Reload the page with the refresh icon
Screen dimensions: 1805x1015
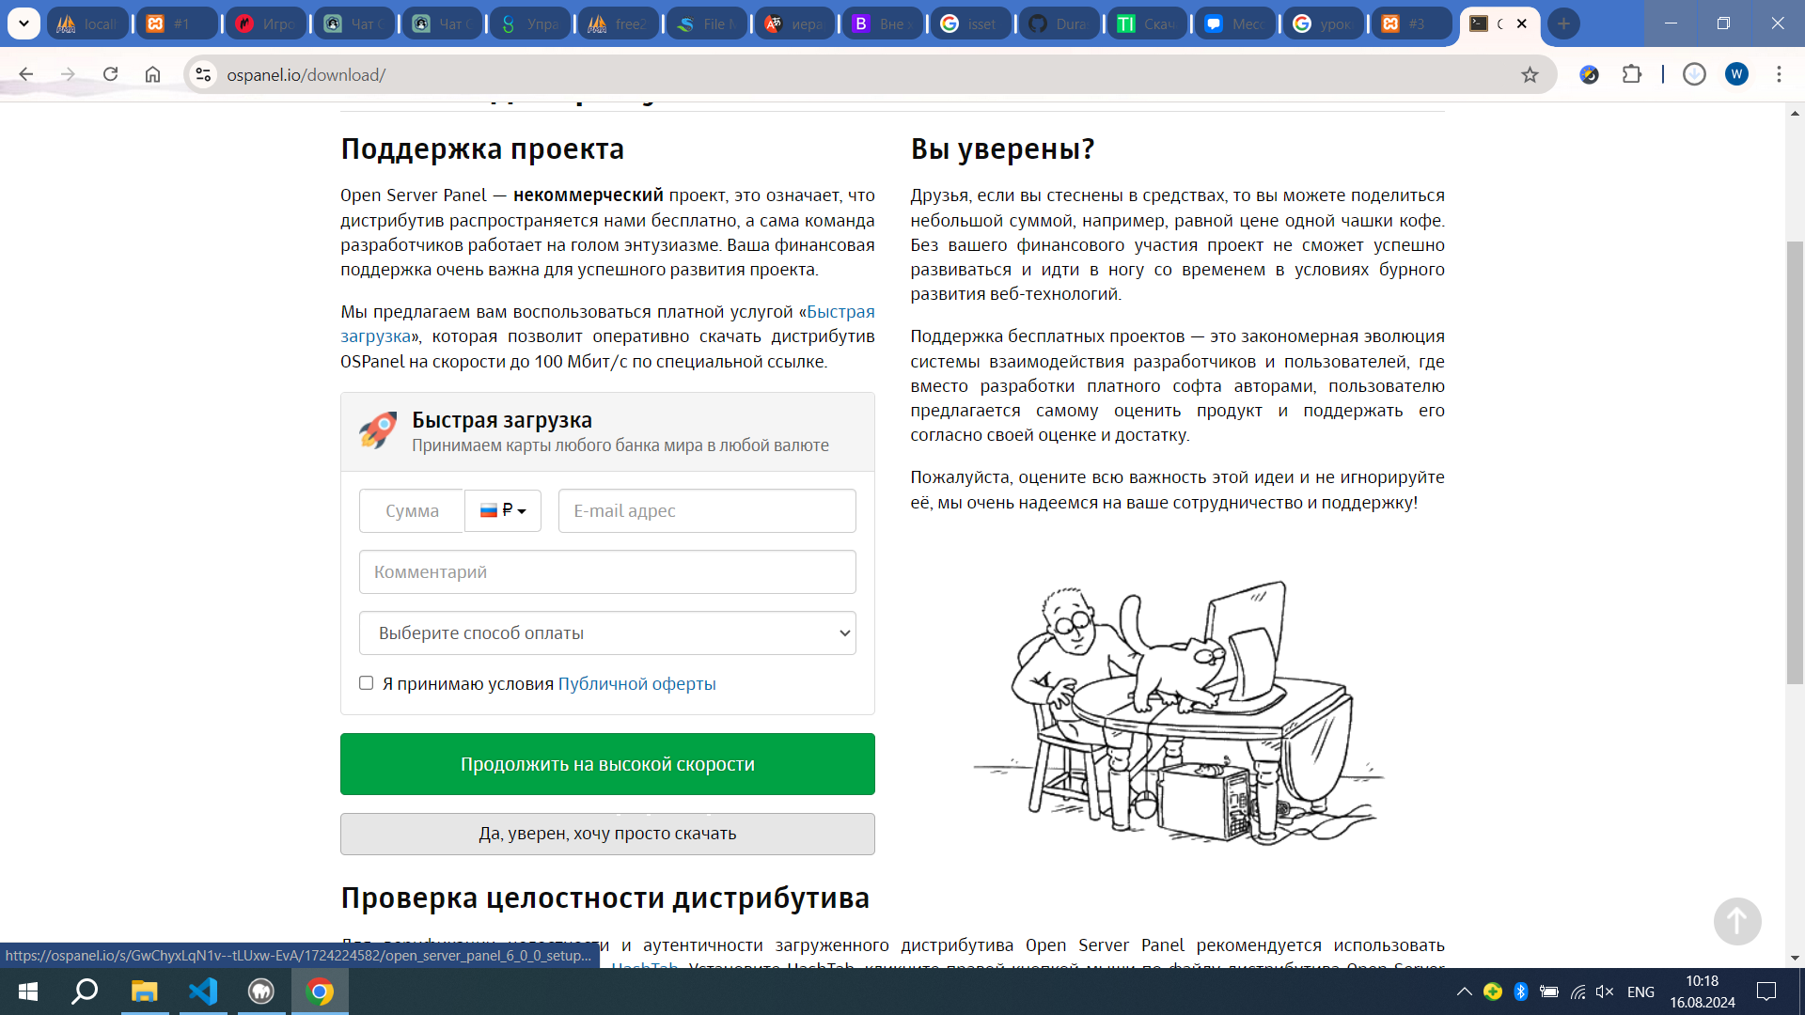pyautogui.click(x=110, y=74)
